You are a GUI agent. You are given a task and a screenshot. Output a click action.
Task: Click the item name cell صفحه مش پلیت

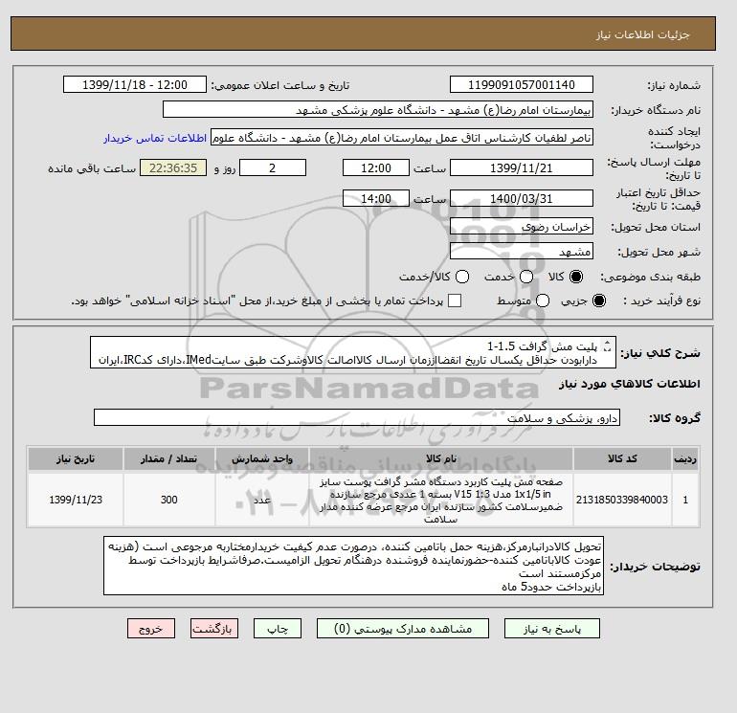click(441, 500)
